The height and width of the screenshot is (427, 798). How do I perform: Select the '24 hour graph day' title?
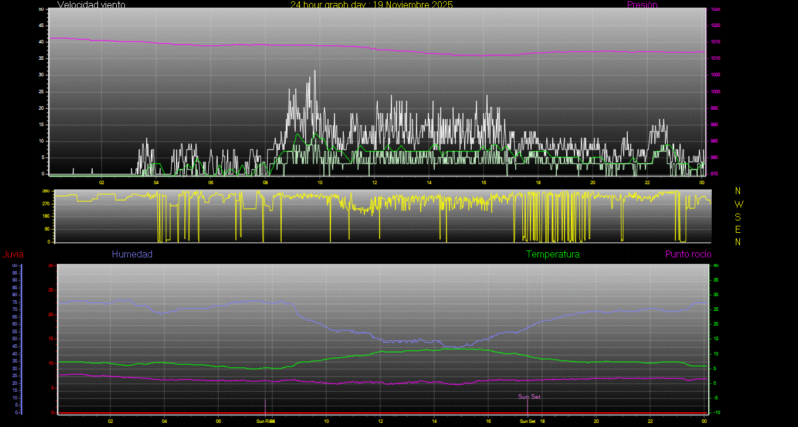pyautogui.click(x=371, y=5)
